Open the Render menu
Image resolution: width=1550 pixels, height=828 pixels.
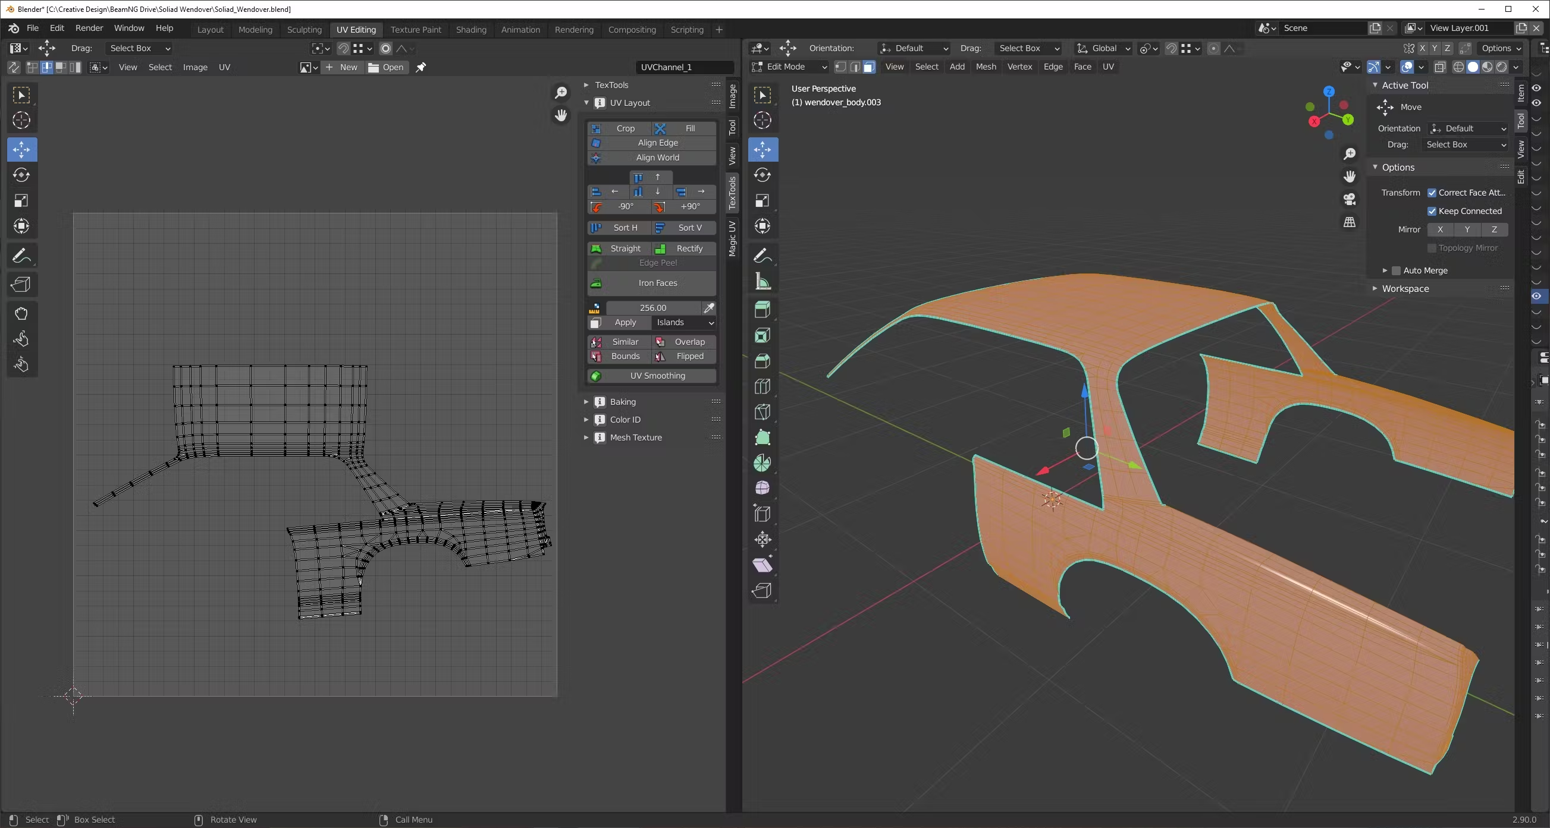point(89,29)
